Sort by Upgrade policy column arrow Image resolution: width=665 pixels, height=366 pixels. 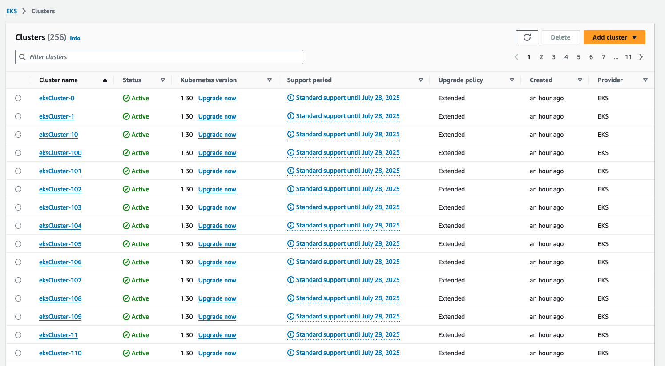pos(512,80)
